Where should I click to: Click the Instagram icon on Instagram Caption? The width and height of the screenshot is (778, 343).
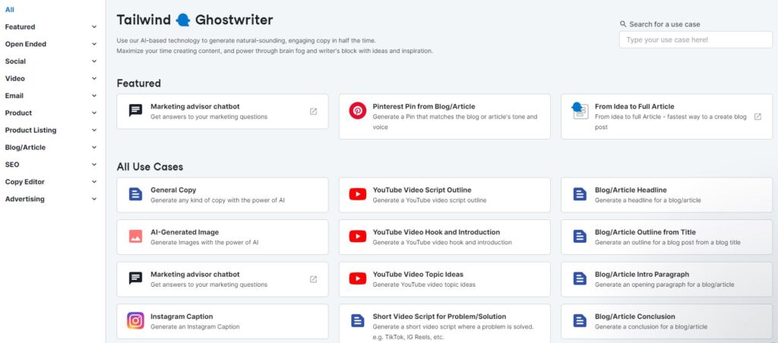pos(135,321)
